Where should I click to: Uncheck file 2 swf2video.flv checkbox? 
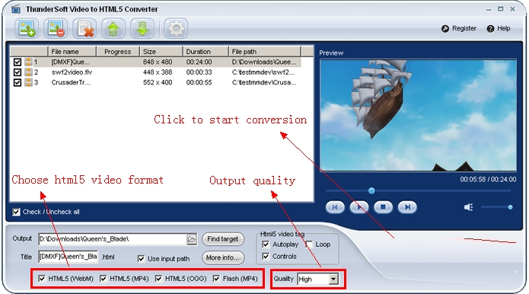(18, 72)
